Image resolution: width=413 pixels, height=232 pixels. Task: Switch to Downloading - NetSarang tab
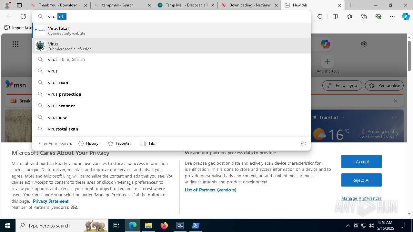pos(249,5)
